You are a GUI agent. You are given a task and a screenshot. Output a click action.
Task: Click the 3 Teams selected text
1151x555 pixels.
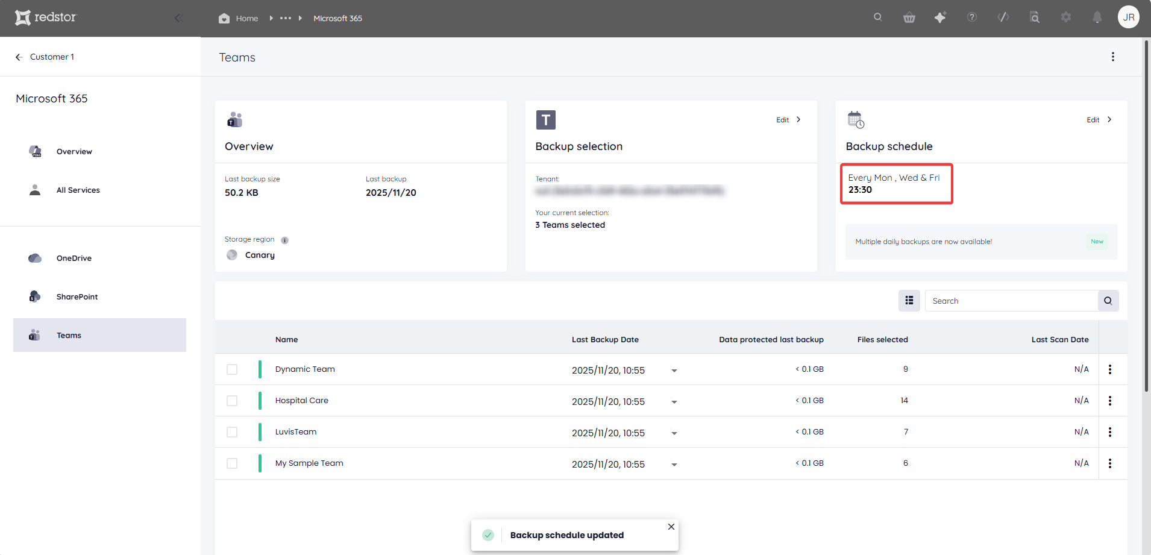point(570,225)
